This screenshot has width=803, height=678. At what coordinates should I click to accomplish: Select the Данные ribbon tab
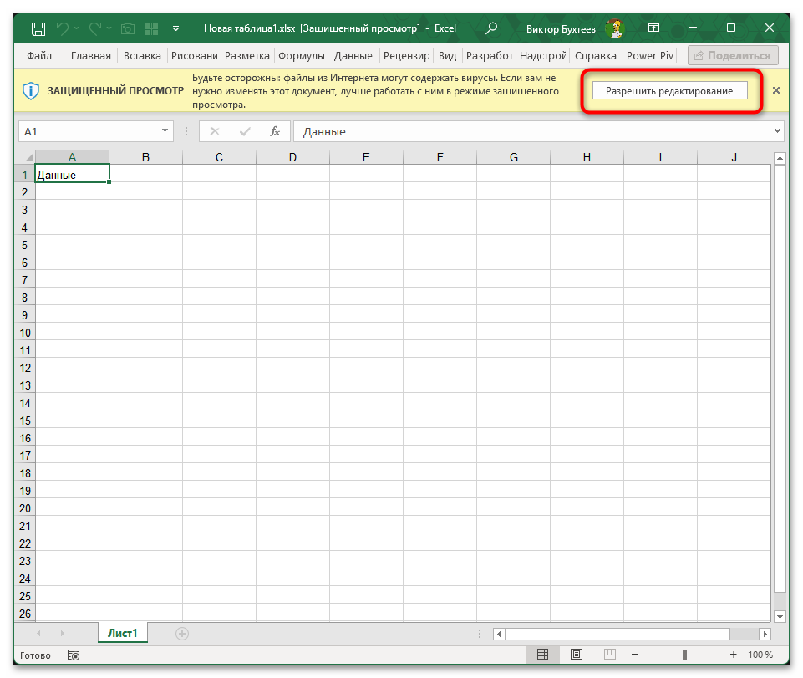[353, 55]
